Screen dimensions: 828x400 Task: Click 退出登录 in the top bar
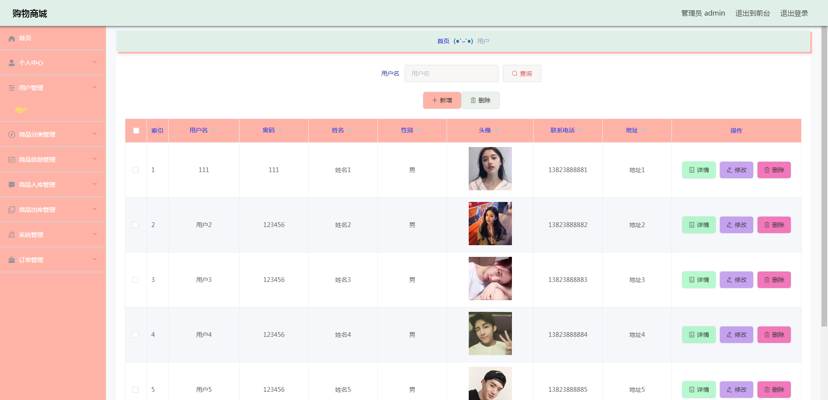(x=794, y=13)
